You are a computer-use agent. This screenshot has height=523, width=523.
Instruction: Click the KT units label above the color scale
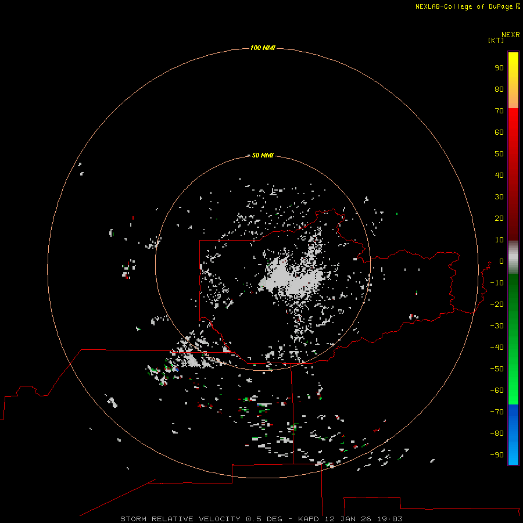pyautogui.click(x=496, y=40)
